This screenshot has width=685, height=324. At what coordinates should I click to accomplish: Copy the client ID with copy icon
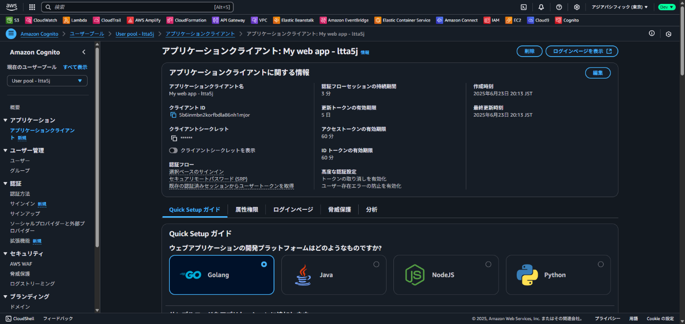pos(173,115)
